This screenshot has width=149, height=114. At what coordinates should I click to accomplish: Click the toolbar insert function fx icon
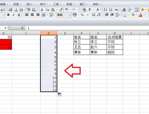click(x=98, y=9)
